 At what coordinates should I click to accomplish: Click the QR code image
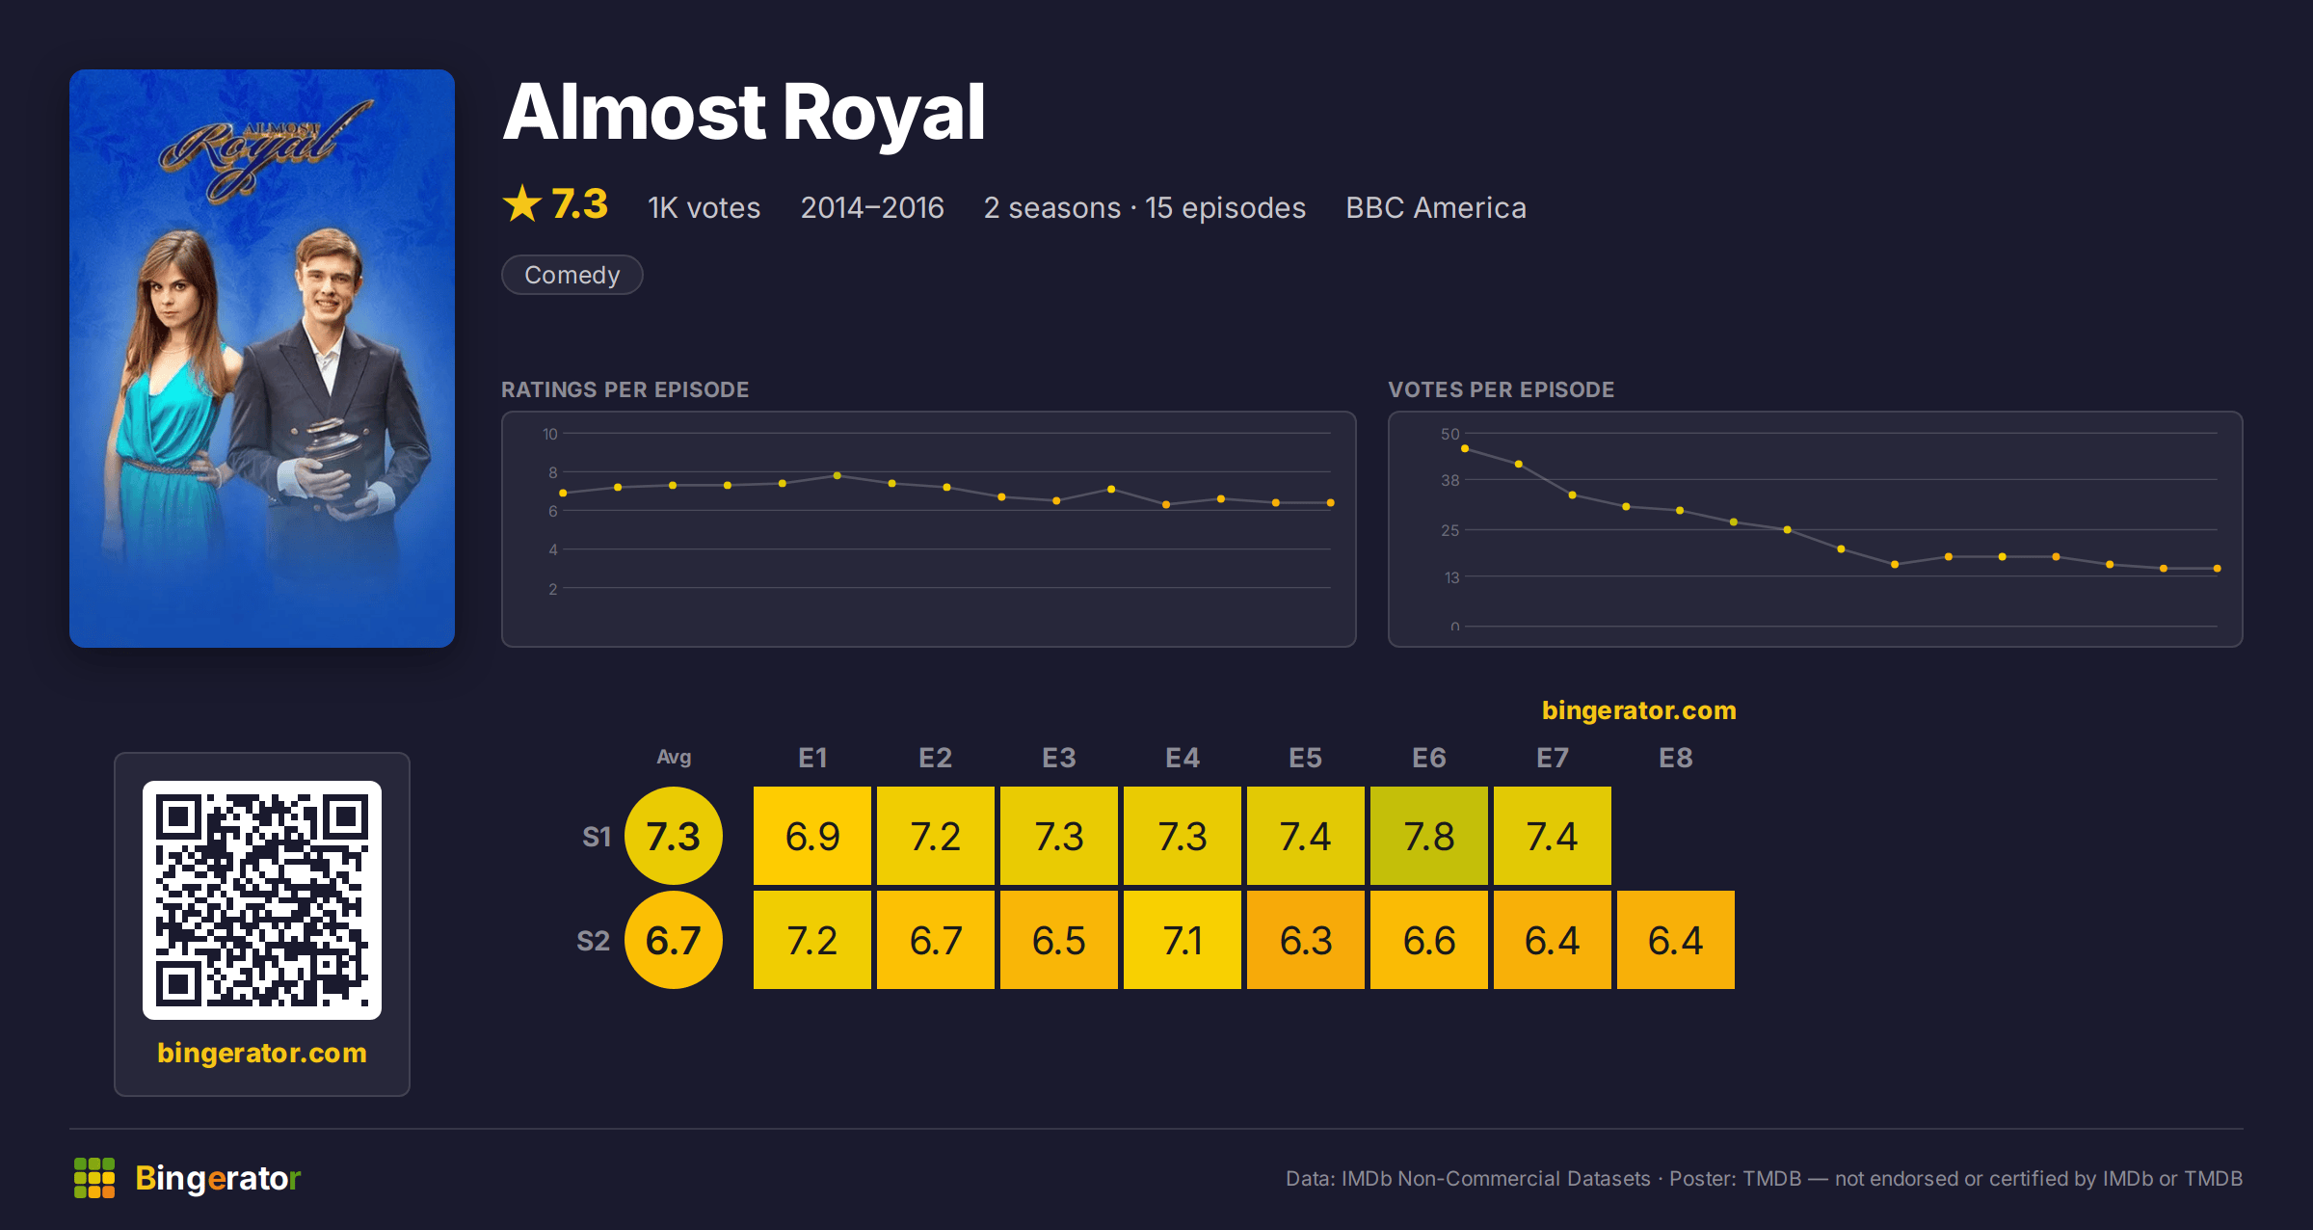point(262,899)
